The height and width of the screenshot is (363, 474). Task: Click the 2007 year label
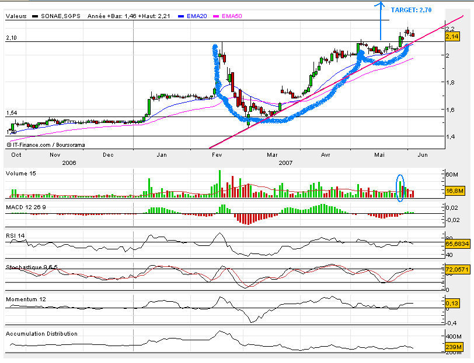click(x=285, y=163)
